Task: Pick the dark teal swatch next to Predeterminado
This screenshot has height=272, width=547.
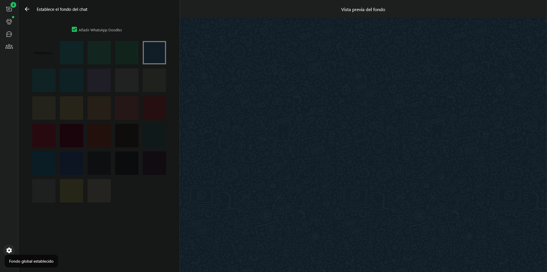Action: point(71,53)
